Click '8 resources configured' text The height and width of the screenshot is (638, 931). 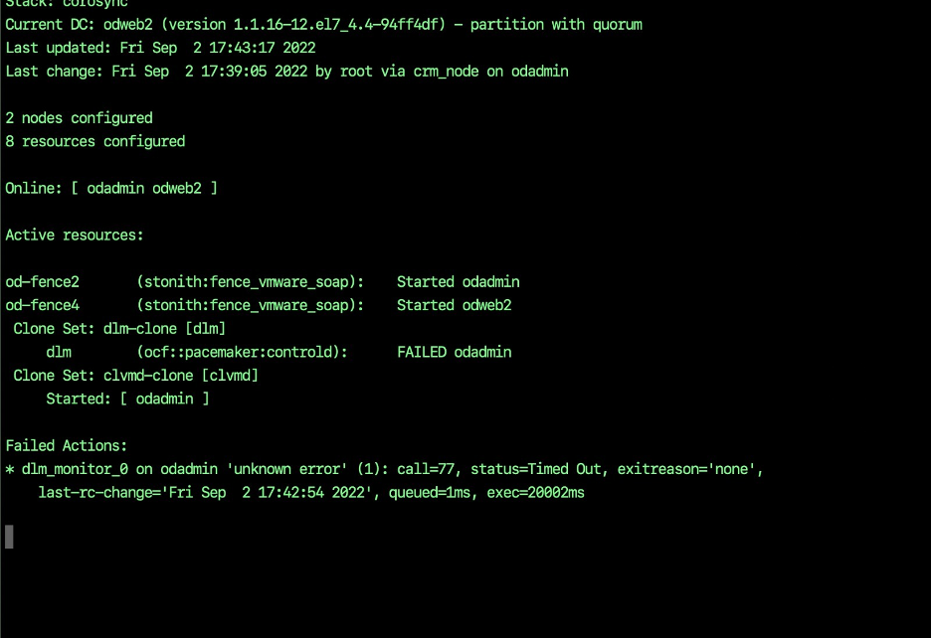(95, 141)
